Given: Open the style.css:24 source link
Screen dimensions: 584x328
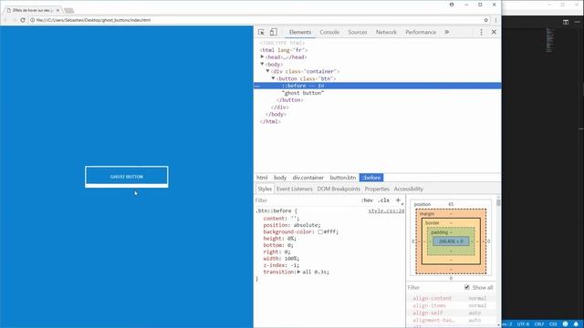Looking at the screenshot, I should (386, 210).
